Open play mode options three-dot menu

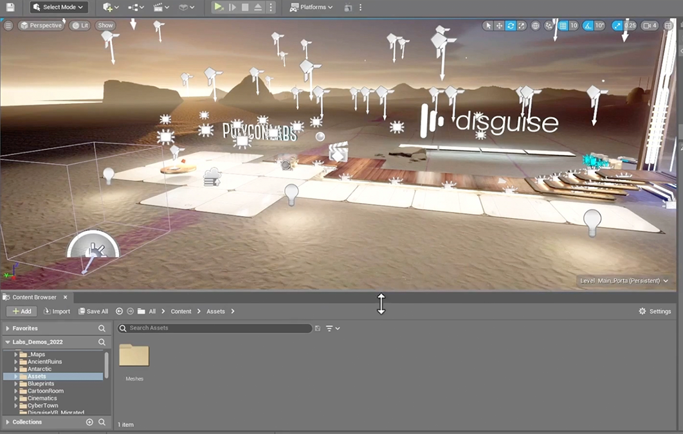(x=271, y=7)
